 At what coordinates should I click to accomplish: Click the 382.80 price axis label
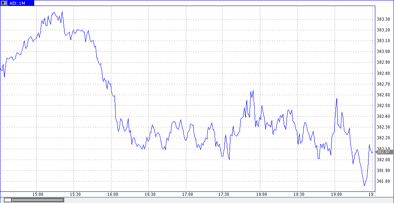[383, 73]
